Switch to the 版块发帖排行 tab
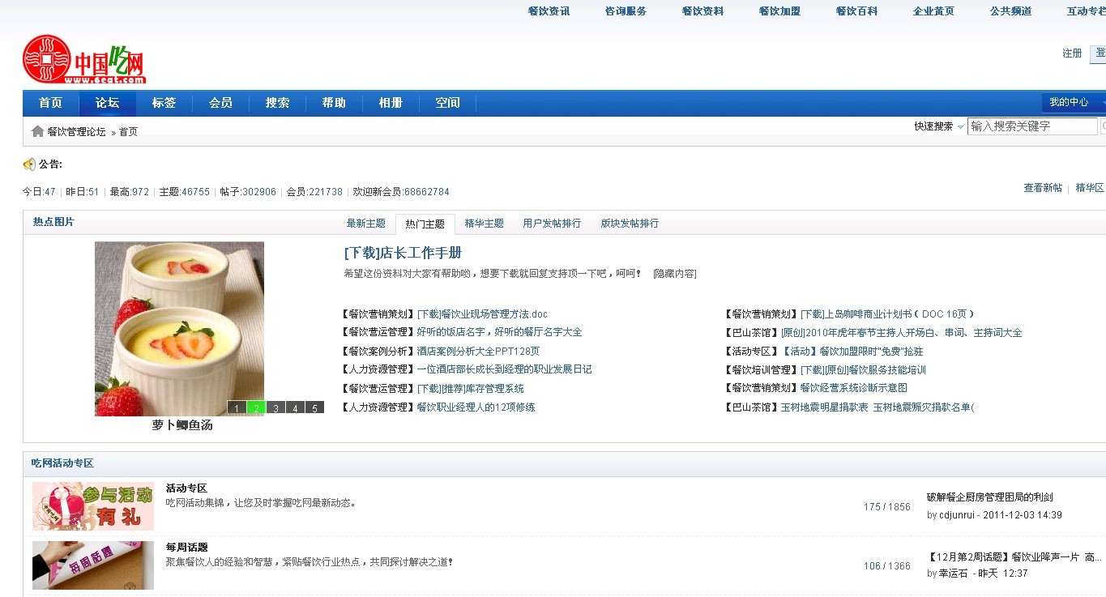This screenshot has width=1106, height=597. pyautogui.click(x=630, y=224)
